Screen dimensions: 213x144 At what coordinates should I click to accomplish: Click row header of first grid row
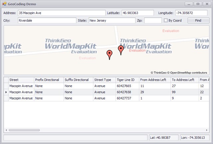tap(6, 86)
